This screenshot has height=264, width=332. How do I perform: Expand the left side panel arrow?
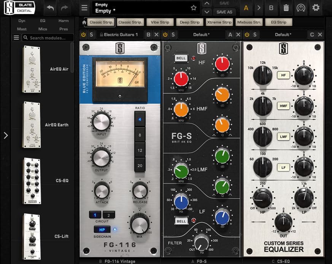(6, 135)
